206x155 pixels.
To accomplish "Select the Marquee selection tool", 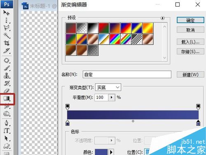I will tap(6, 20).
